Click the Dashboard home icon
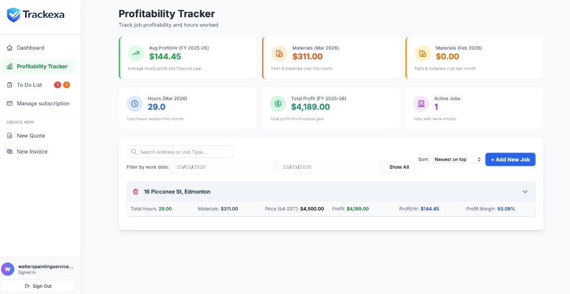This screenshot has width=570, height=294. pos(10,48)
